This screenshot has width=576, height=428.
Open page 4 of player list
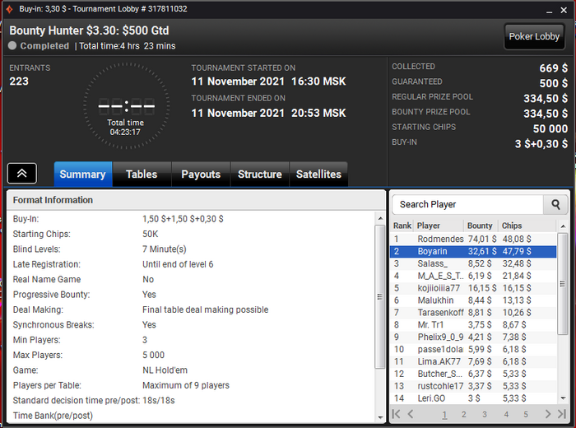tap(506, 414)
